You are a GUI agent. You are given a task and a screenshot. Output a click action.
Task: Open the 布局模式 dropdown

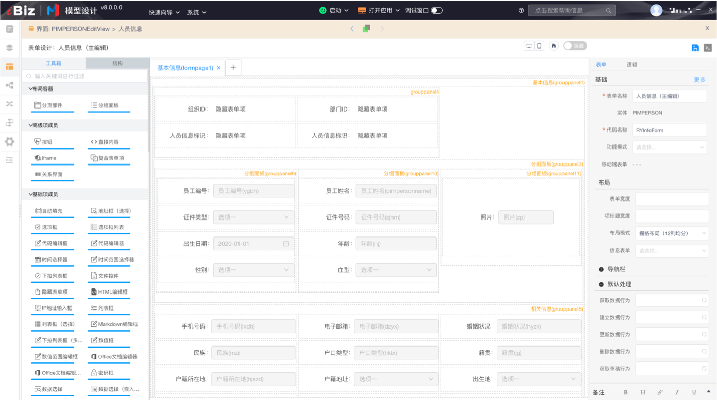[672, 233]
